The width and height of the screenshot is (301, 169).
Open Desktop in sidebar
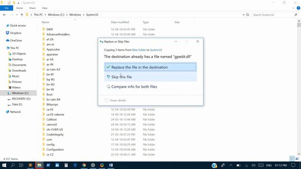point(17,59)
